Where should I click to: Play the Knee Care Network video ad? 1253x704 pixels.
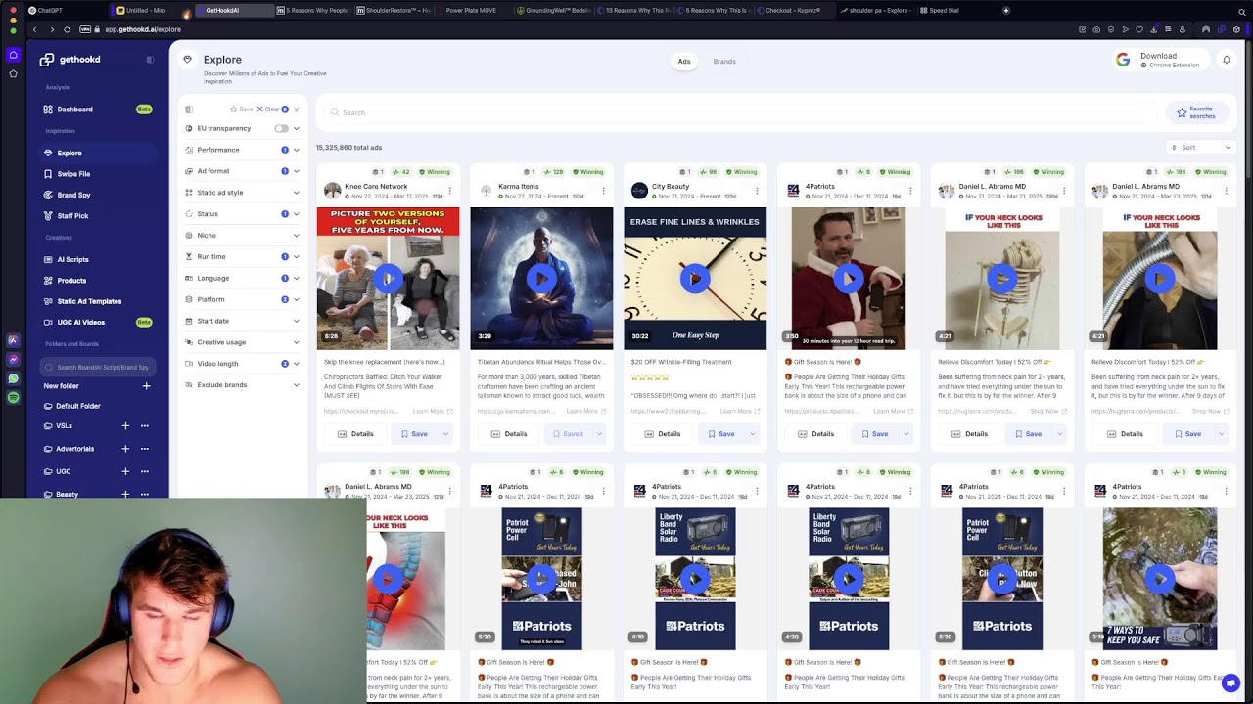388,279
